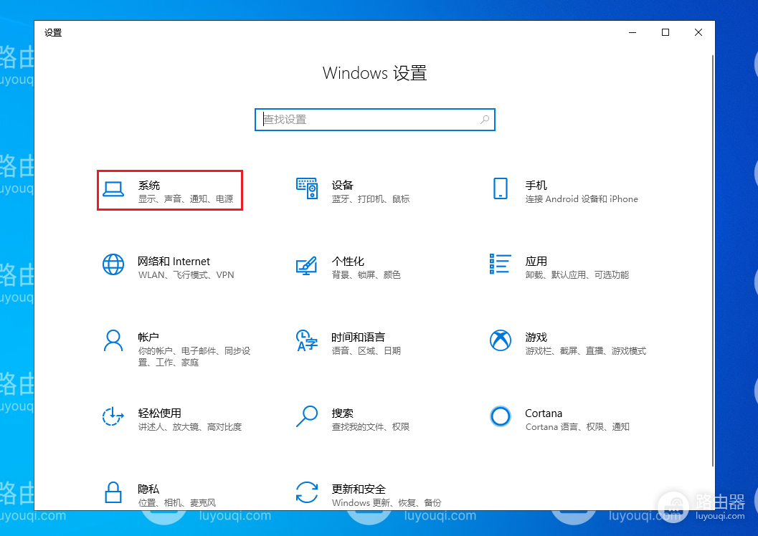Click the 帐户 person icon
This screenshot has width=758, height=536.
(113, 341)
